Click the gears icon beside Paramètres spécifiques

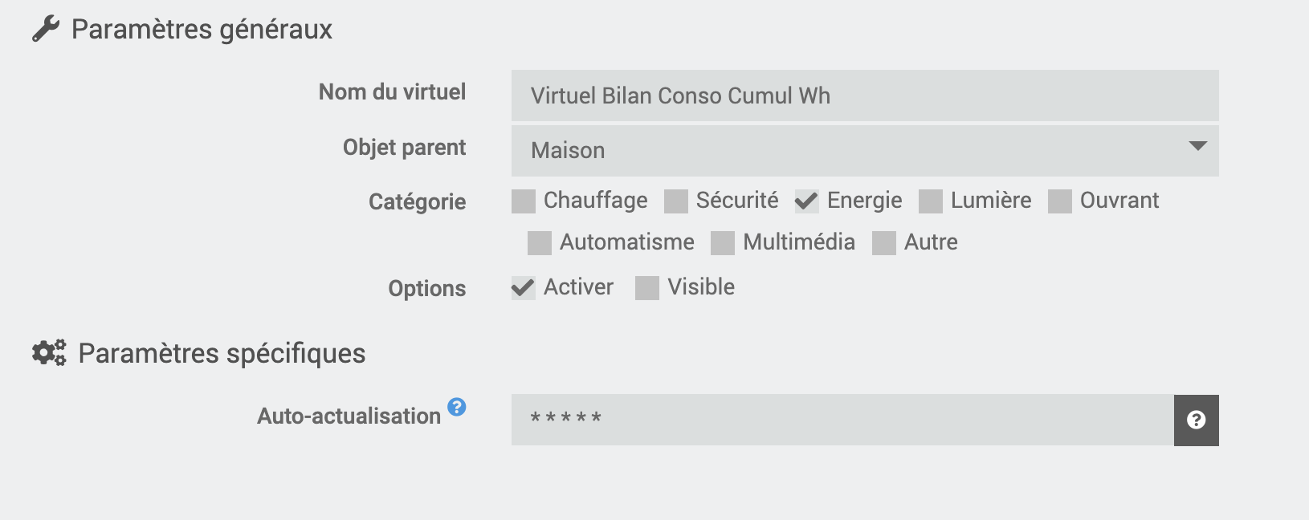(49, 352)
